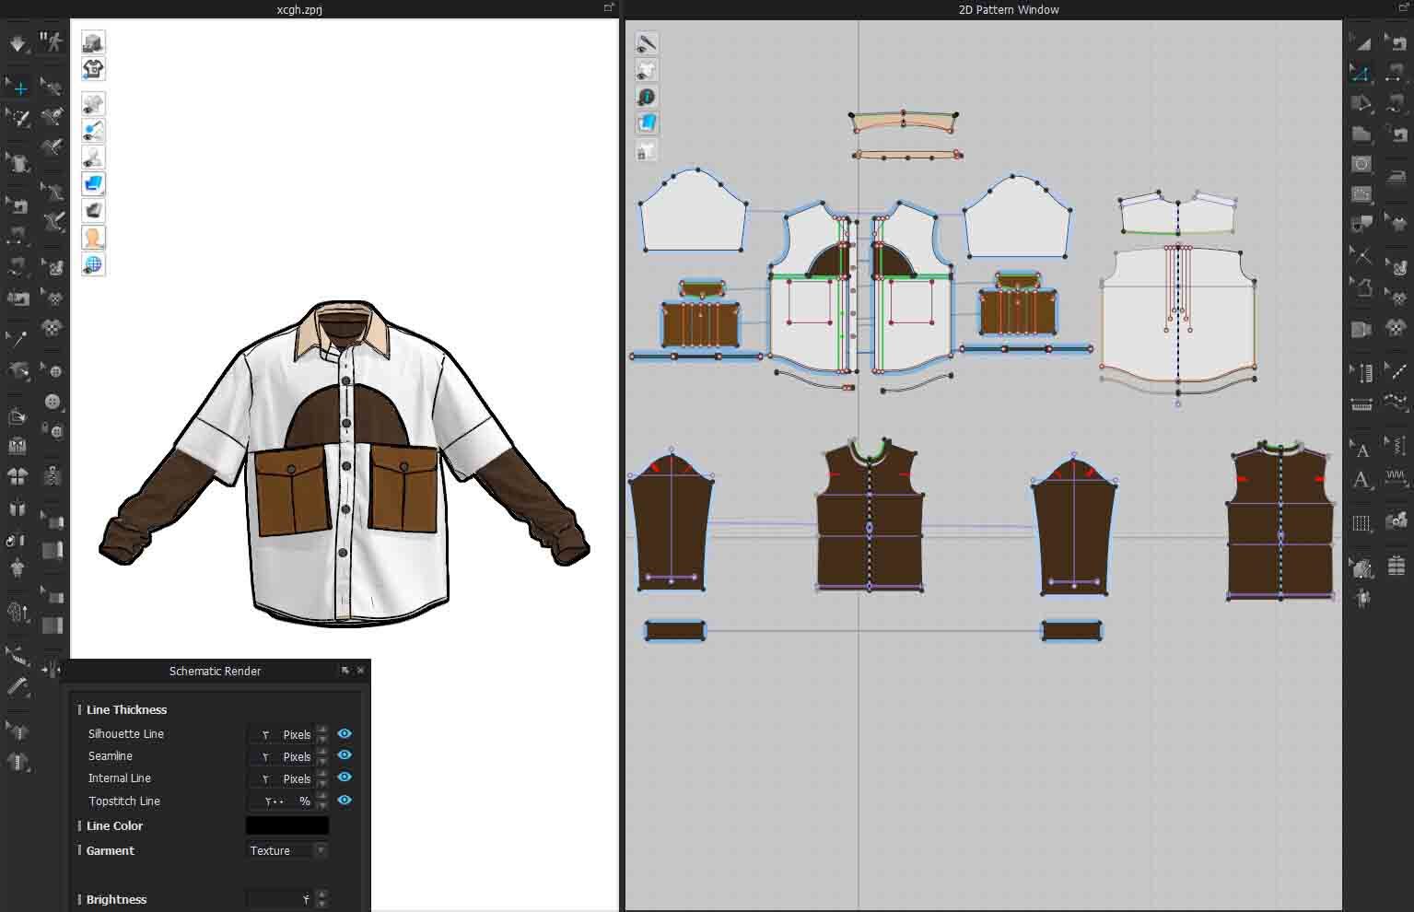Open the Line Color black swatch
Viewport: 1414px width, 912px height.
pyautogui.click(x=286, y=825)
